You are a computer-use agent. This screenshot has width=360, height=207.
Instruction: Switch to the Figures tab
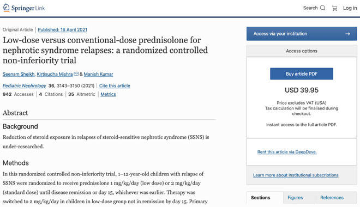click(295, 198)
